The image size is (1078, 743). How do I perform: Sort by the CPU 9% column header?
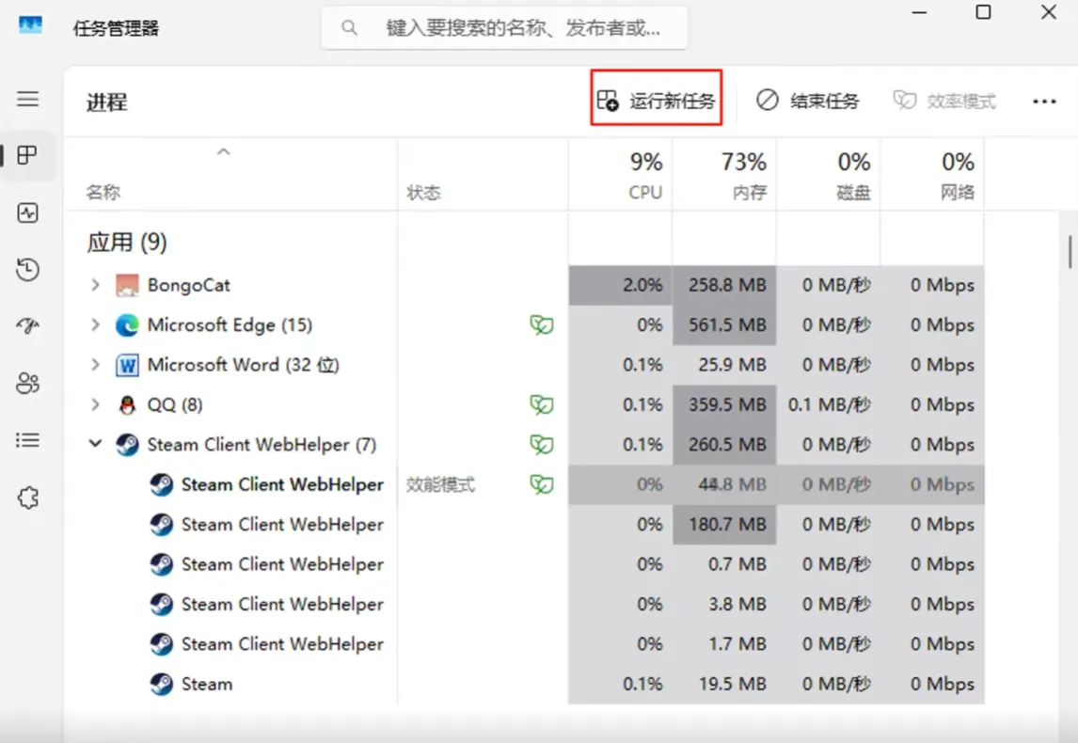point(621,175)
